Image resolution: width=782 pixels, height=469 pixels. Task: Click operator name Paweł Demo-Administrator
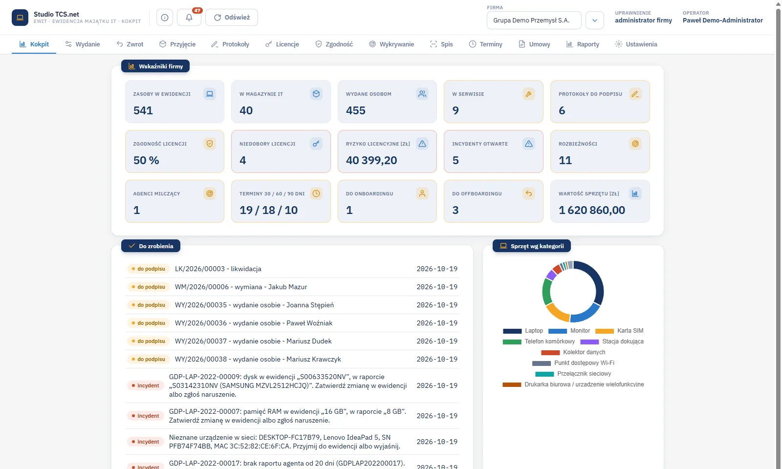click(x=723, y=21)
